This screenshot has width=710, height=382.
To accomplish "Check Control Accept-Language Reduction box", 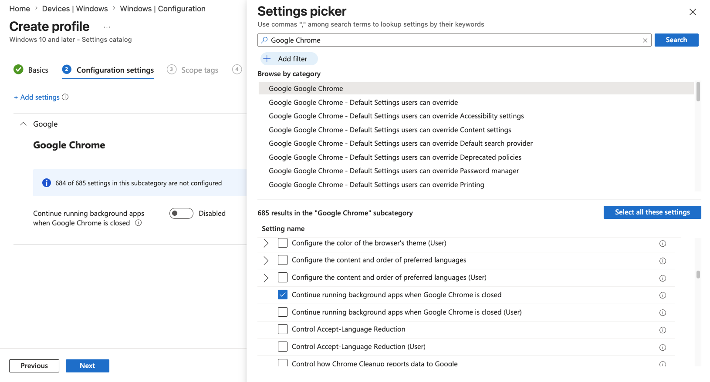I will tap(283, 329).
